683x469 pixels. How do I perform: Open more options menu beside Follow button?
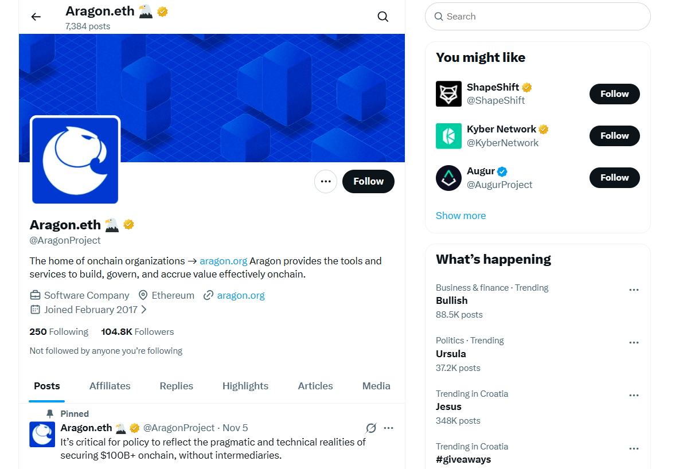click(326, 181)
